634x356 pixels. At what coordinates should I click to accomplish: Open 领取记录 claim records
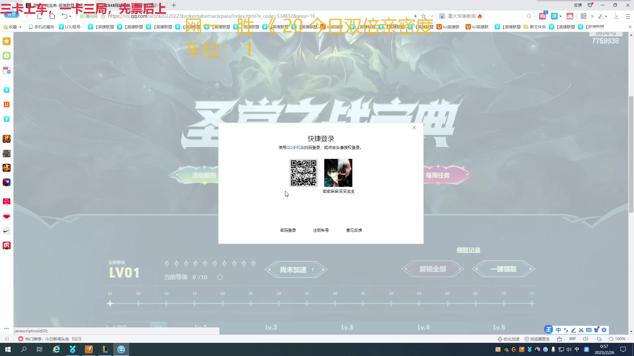click(468, 250)
